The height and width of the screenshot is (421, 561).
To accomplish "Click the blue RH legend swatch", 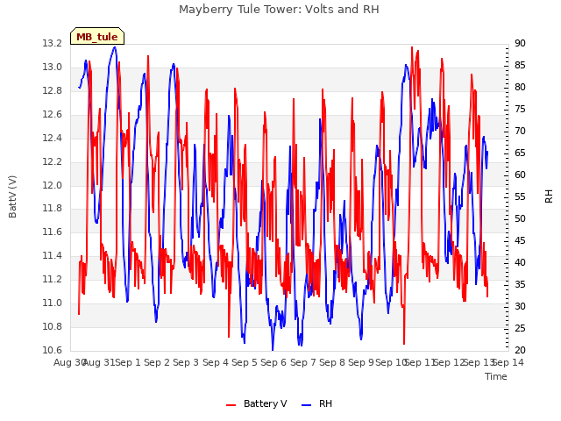I will [307, 404].
